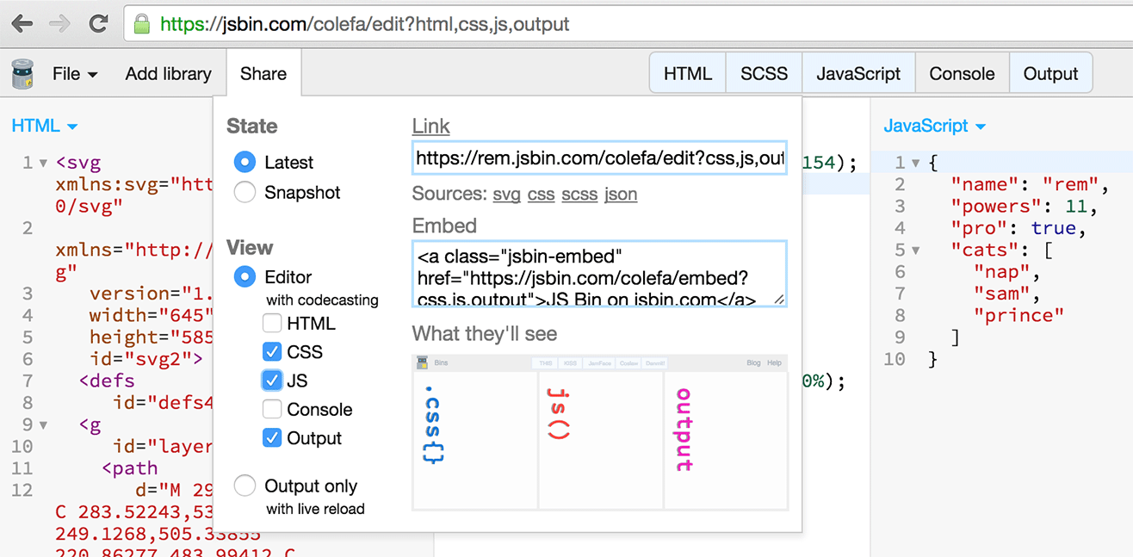Image resolution: width=1133 pixels, height=557 pixels.
Task: Click the browser back arrow
Action: 22,23
